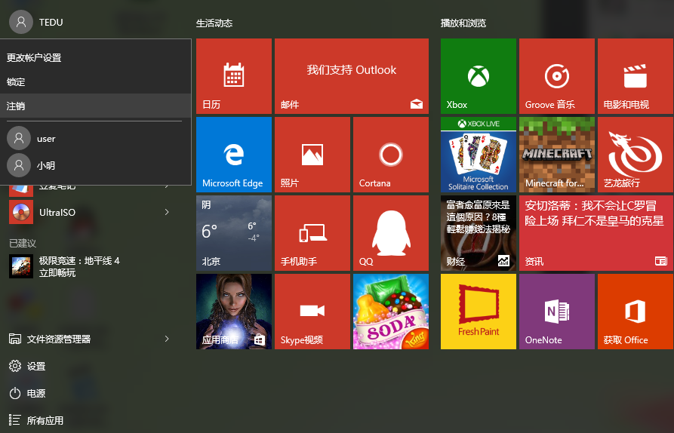Open the Groove 音乐 tile
Screen dimensions: 674x433
point(557,76)
